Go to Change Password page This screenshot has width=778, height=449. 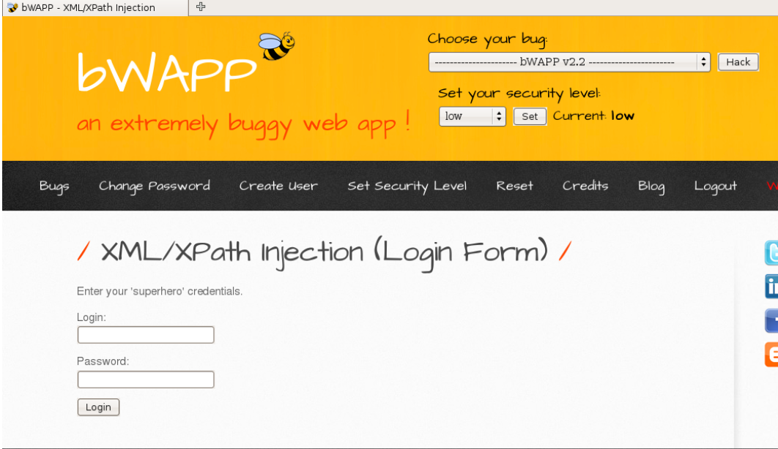click(155, 186)
